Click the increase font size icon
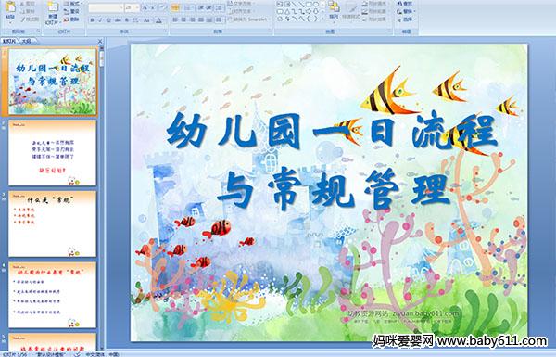Screen dimensions: 556x357 (x=145, y=7)
